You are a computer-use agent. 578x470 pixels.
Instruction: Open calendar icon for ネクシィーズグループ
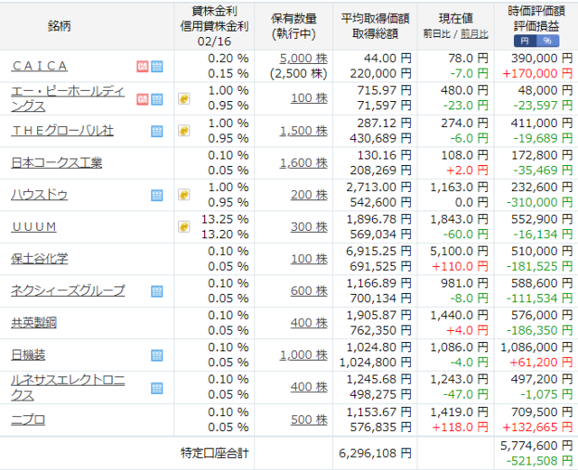click(x=156, y=291)
